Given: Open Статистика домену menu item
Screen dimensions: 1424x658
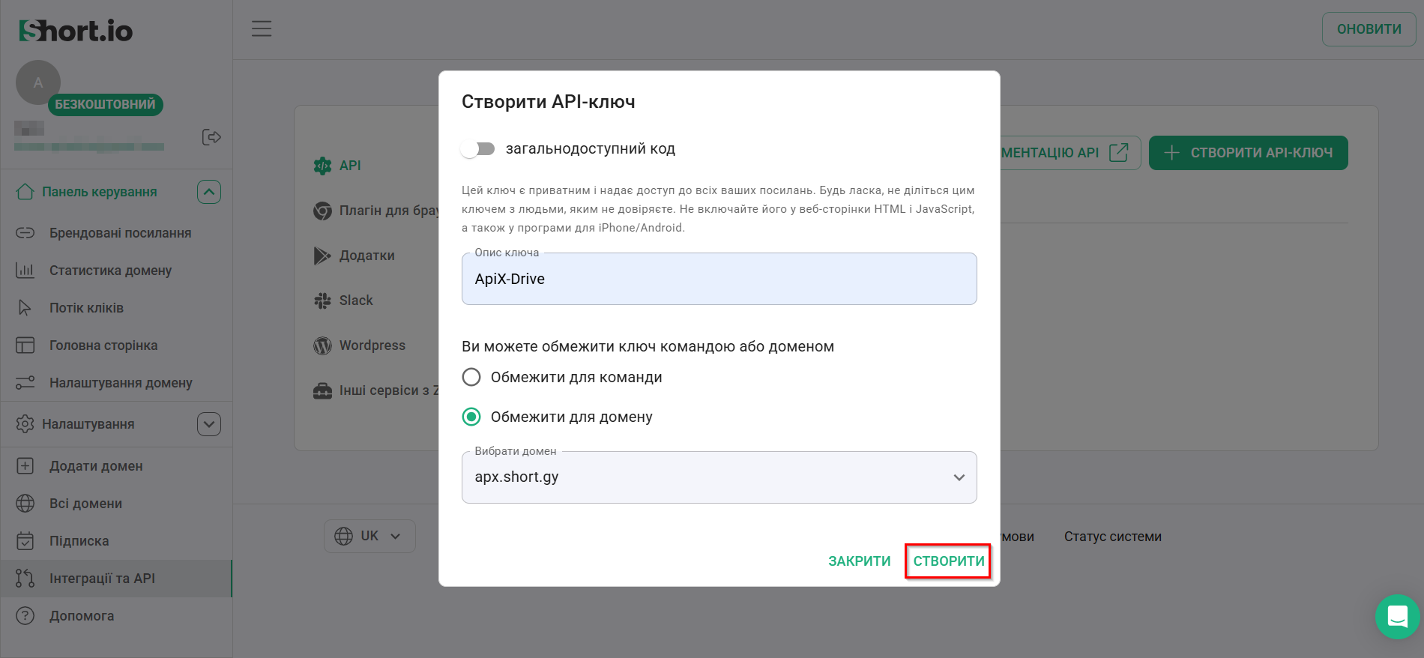Looking at the screenshot, I should pos(116,271).
